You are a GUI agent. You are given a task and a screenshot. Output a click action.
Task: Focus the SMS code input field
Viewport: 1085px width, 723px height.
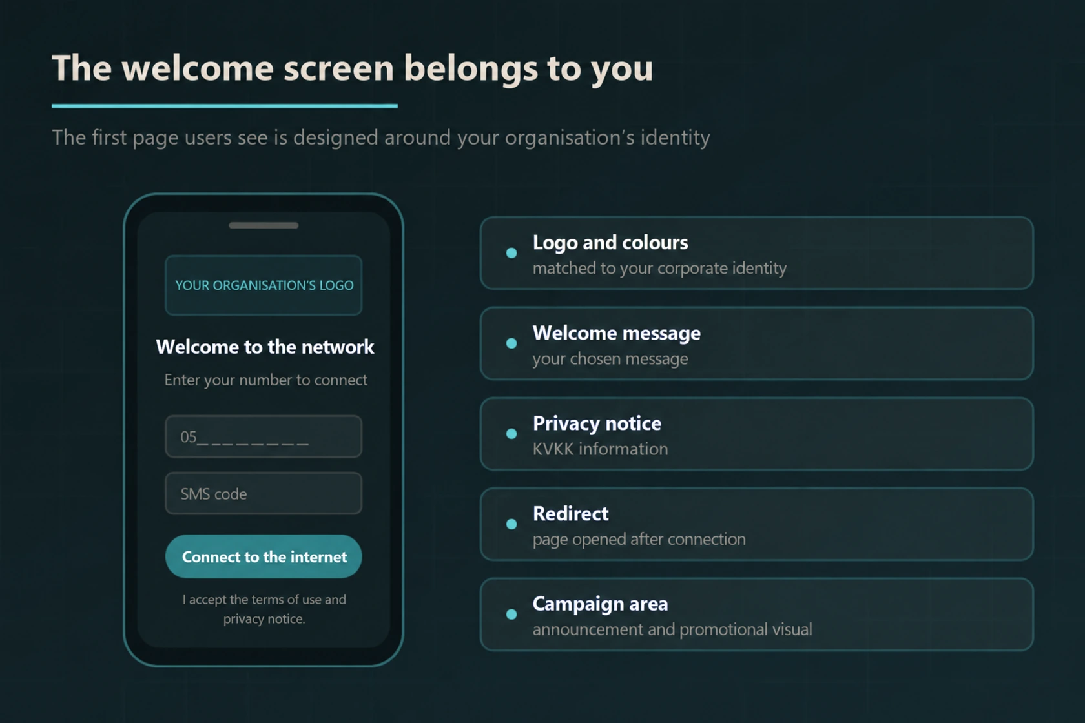[x=263, y=493]
